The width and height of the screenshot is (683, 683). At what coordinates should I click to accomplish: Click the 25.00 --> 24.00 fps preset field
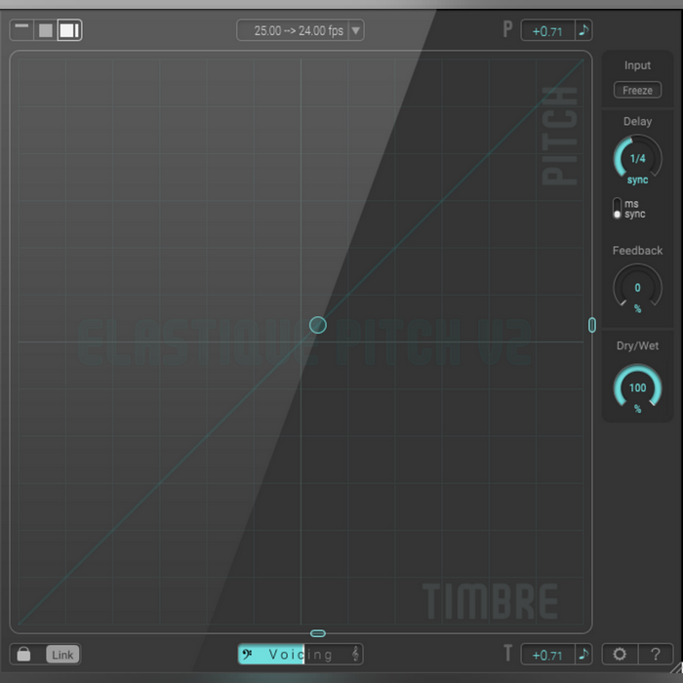pos(293,30)
